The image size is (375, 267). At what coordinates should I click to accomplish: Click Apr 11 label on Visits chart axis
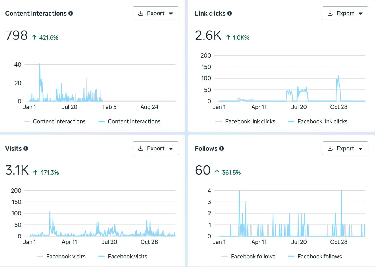[x=69, y=242]
